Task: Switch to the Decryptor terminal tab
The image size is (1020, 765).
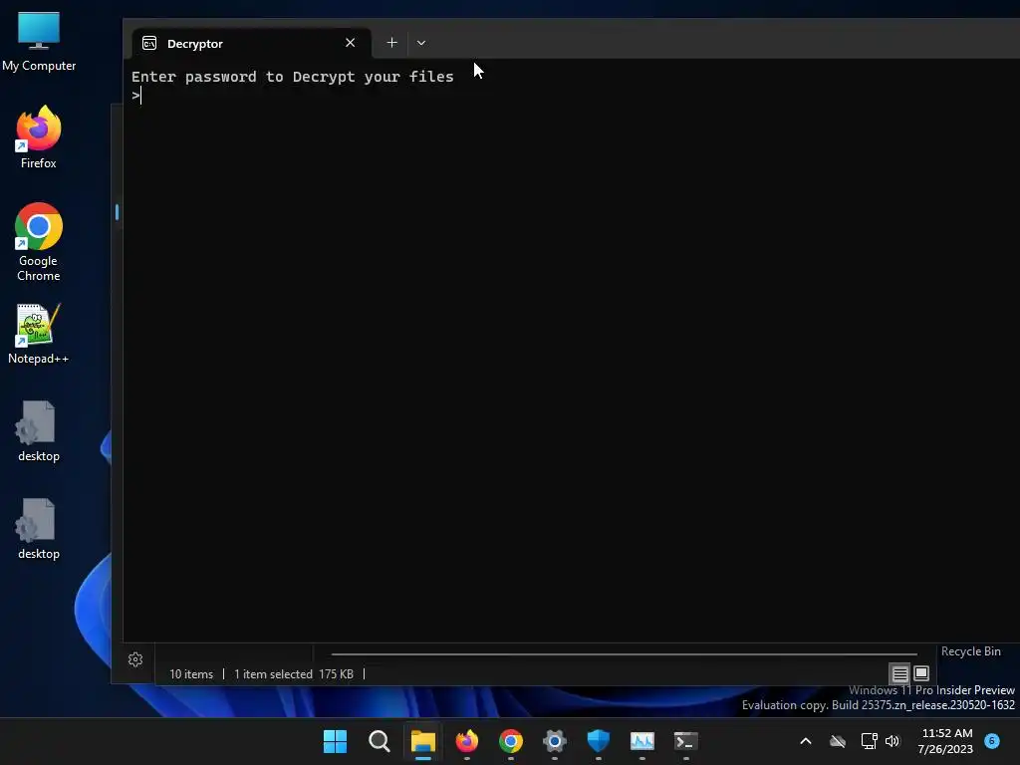Action: [x=251, y=44]
